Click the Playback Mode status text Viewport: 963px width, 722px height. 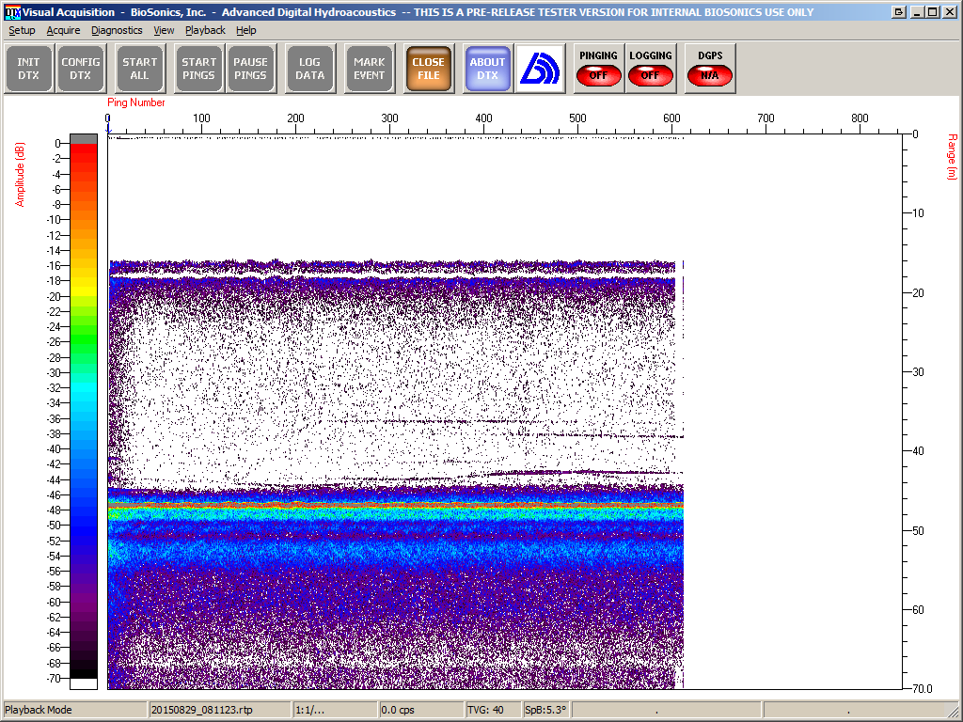38,710
